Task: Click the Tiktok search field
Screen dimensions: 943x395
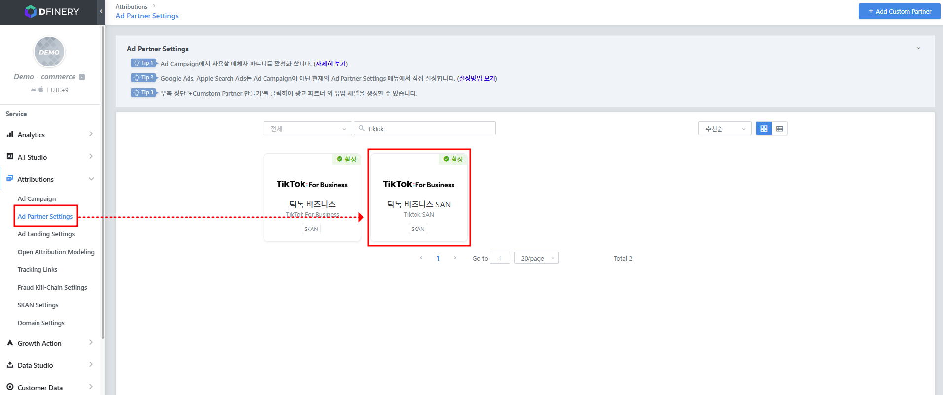Action: [x=425, y=128]
